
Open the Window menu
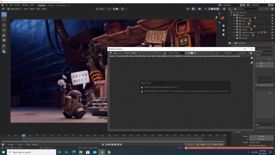click(x=25, y=5)
